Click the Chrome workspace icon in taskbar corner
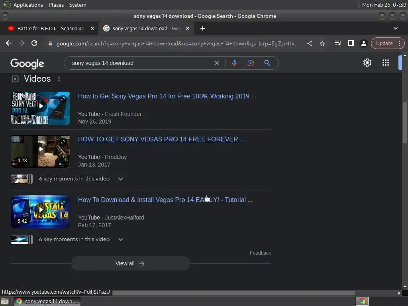Image resolution: width=408 pixels, height=306 pixels. point(362,301)
